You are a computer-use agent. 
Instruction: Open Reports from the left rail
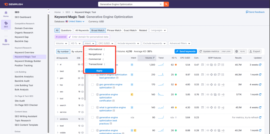6,42
